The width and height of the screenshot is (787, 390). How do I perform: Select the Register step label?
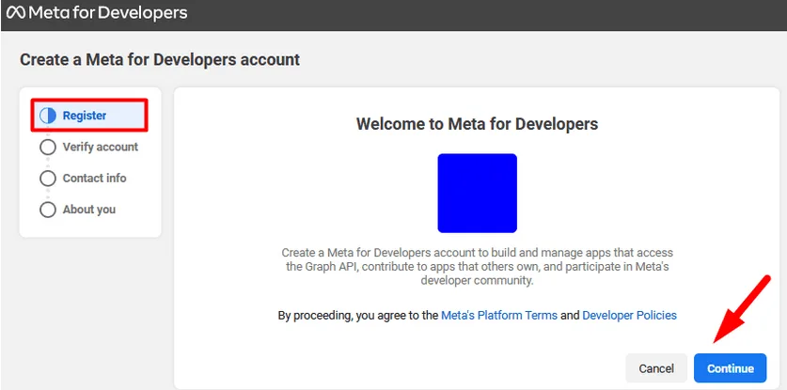pos(85,116)
